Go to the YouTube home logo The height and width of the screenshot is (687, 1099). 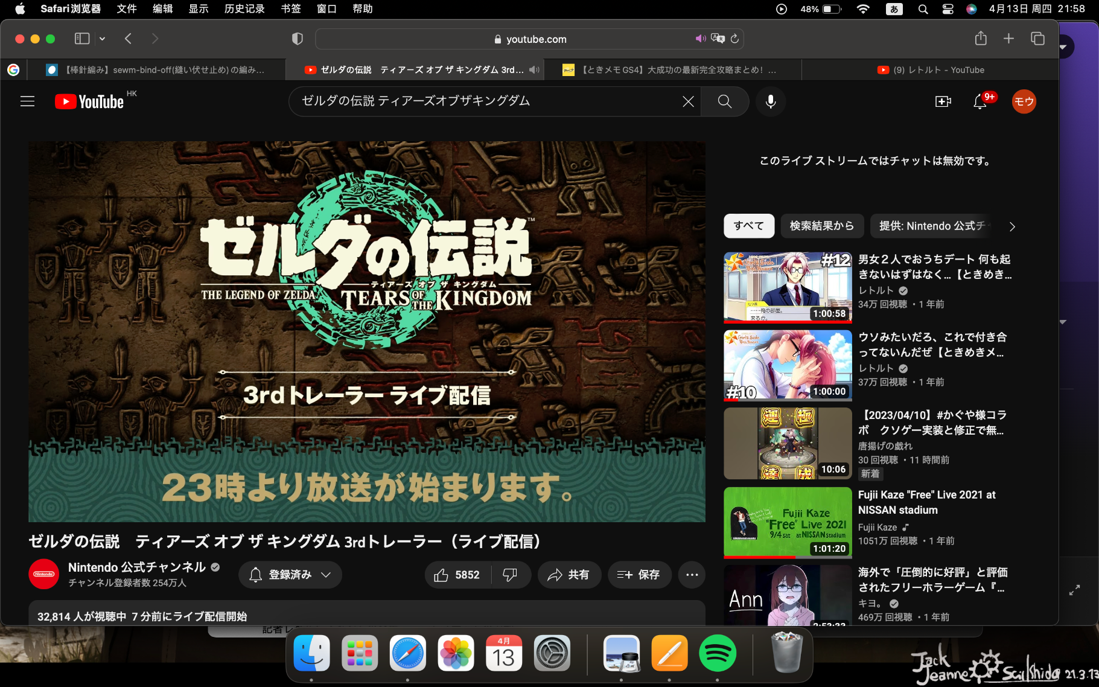pyautogui.click(x=90, y=101)
